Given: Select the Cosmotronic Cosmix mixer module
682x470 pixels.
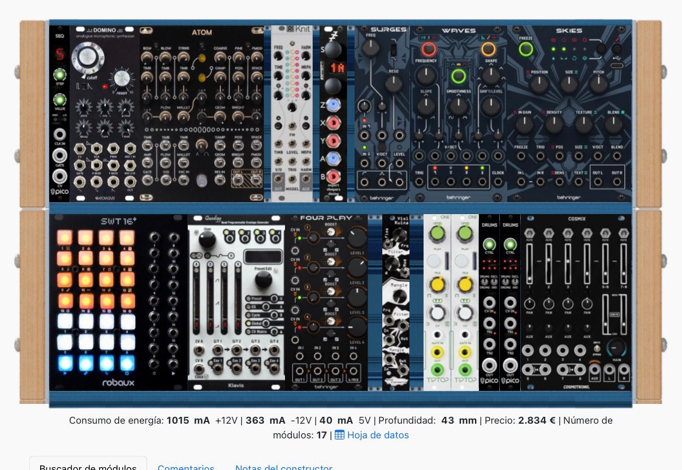Looking at the screenshot, I should pyautogui.click(x=576, y=302).
